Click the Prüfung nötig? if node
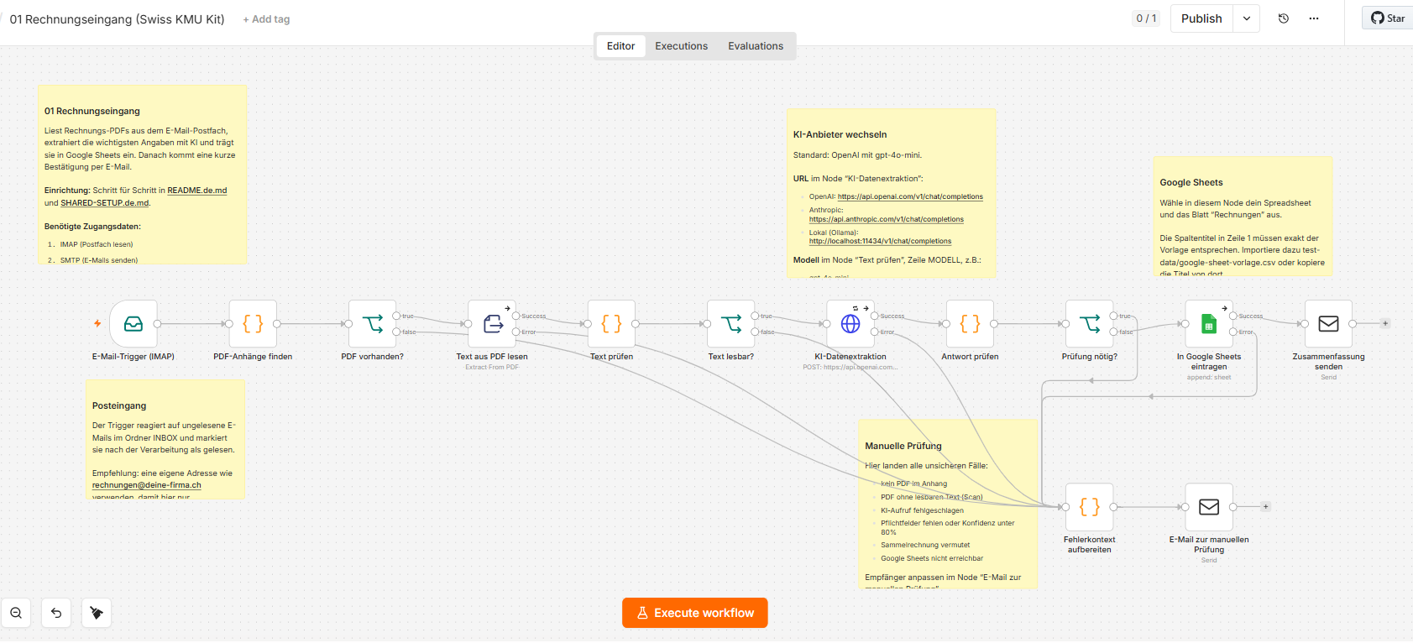This screenshot has width=1413, height=643. 1090,324
